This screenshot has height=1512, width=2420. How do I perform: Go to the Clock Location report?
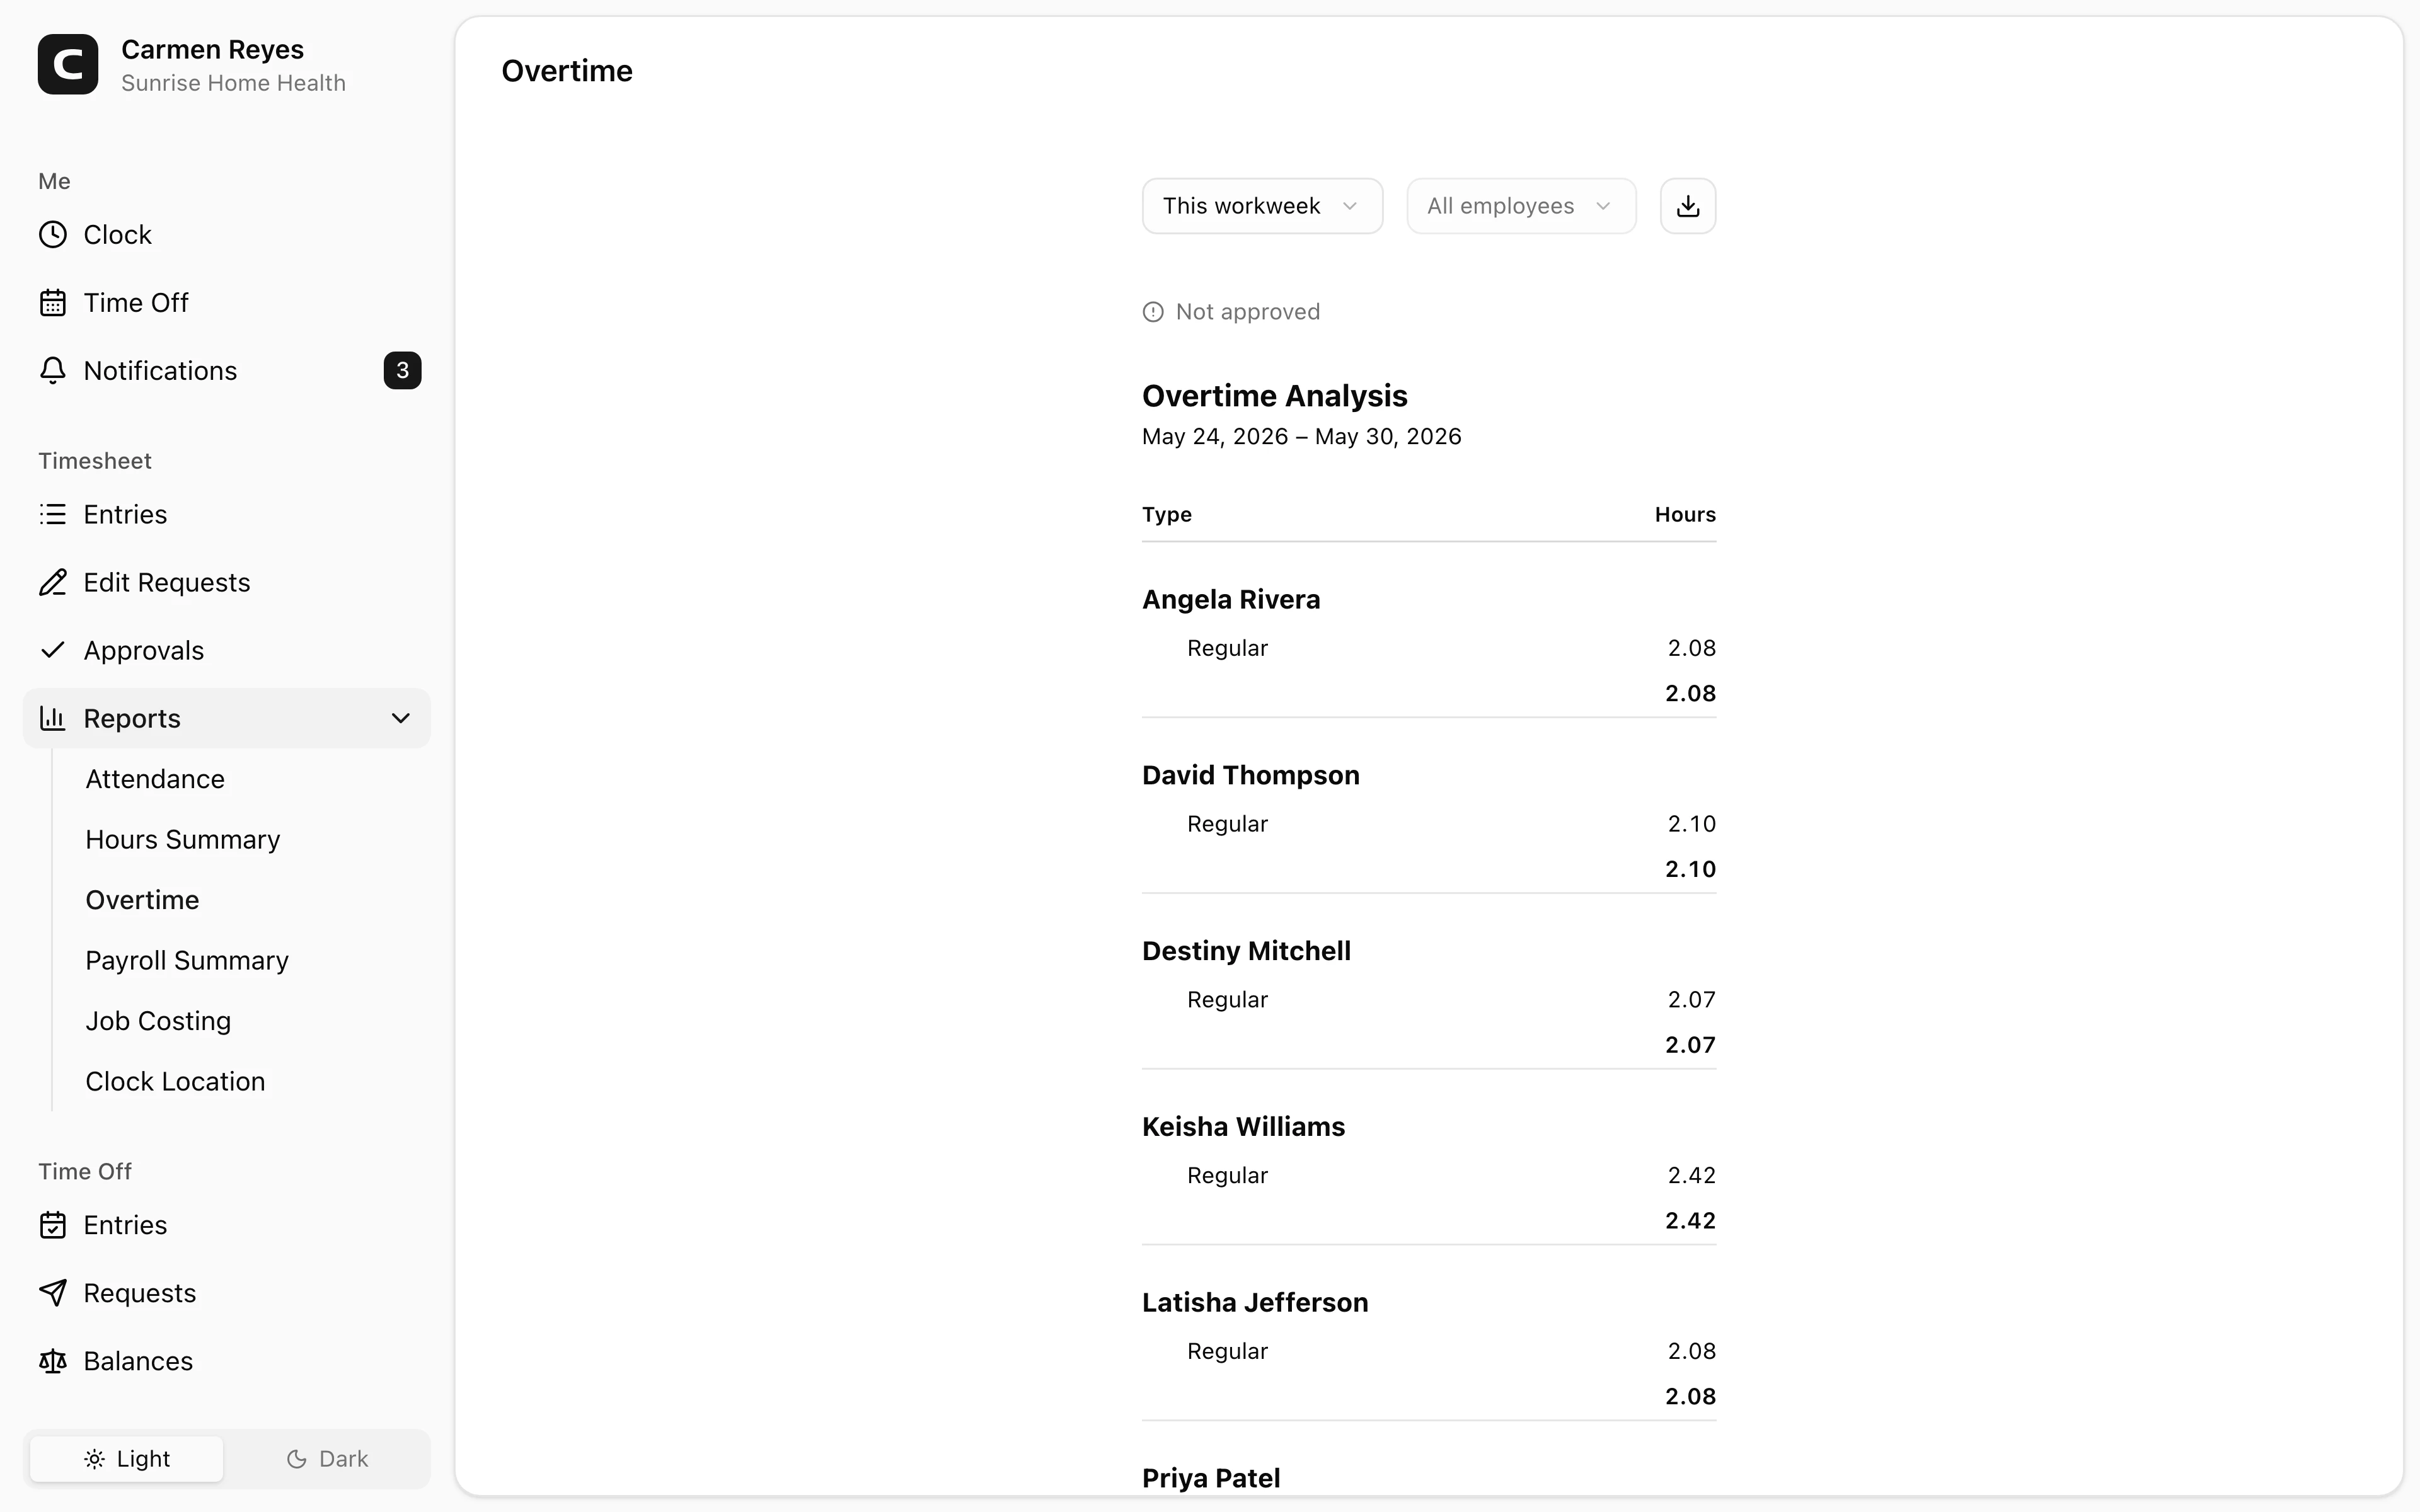click(x=175, y=1082)
